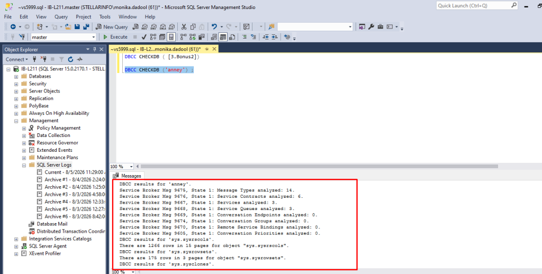Click Comment Out Selected Lines icon
Screen dimensions: 542x274
click(245, 37)
